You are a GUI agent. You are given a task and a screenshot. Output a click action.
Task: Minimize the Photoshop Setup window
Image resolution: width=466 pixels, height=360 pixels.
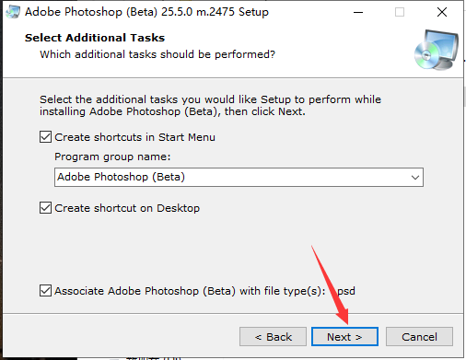pyautogui.click(x=358, y=12)
